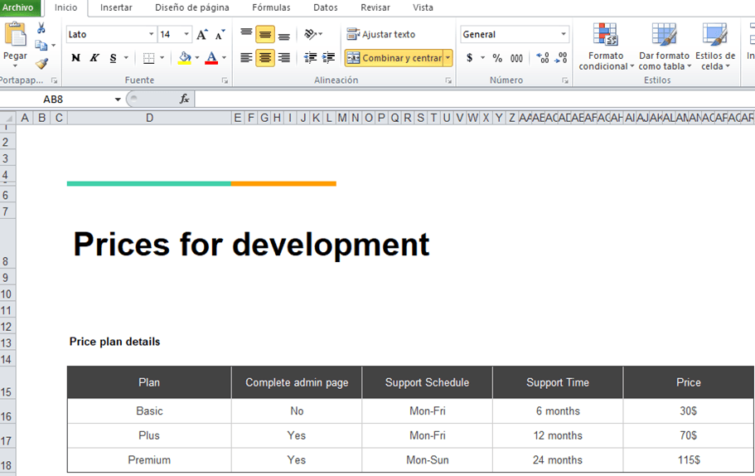Open the Lato font name dropdown
This screenshot has height=476, width=755.
click(x=151, y=35)
